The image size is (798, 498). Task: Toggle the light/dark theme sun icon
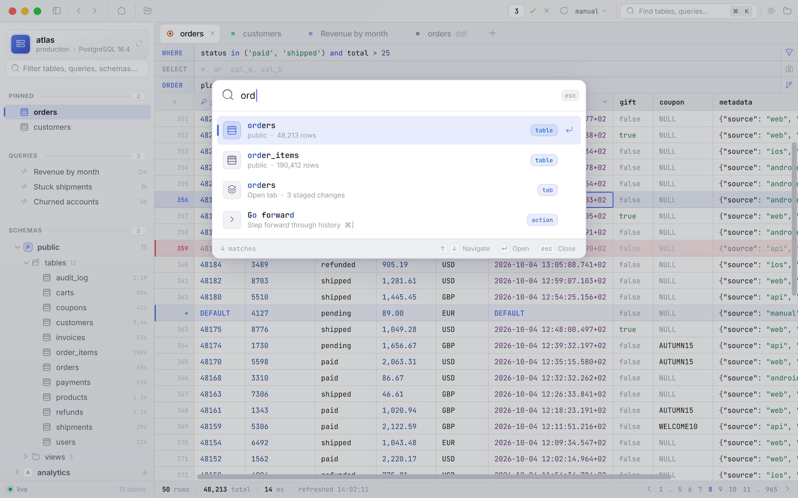(x=771, y=11)
